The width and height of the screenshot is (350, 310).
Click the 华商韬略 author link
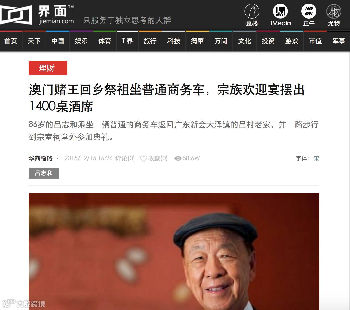[x=41, y=158]
